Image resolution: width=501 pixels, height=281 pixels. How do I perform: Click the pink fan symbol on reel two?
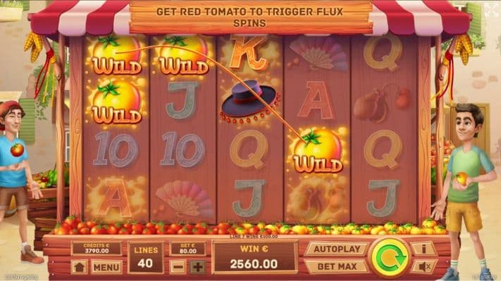184,199
